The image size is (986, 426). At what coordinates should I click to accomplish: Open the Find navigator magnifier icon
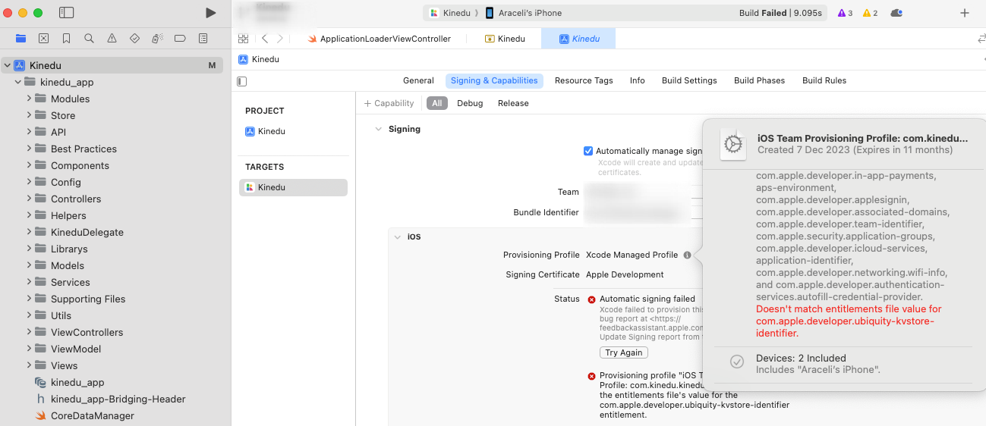[x=89, y=38]
